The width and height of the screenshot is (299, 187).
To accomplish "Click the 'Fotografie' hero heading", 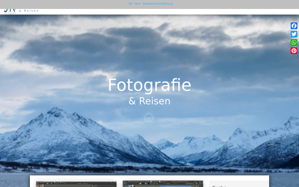I will click(x=149, y=85).
